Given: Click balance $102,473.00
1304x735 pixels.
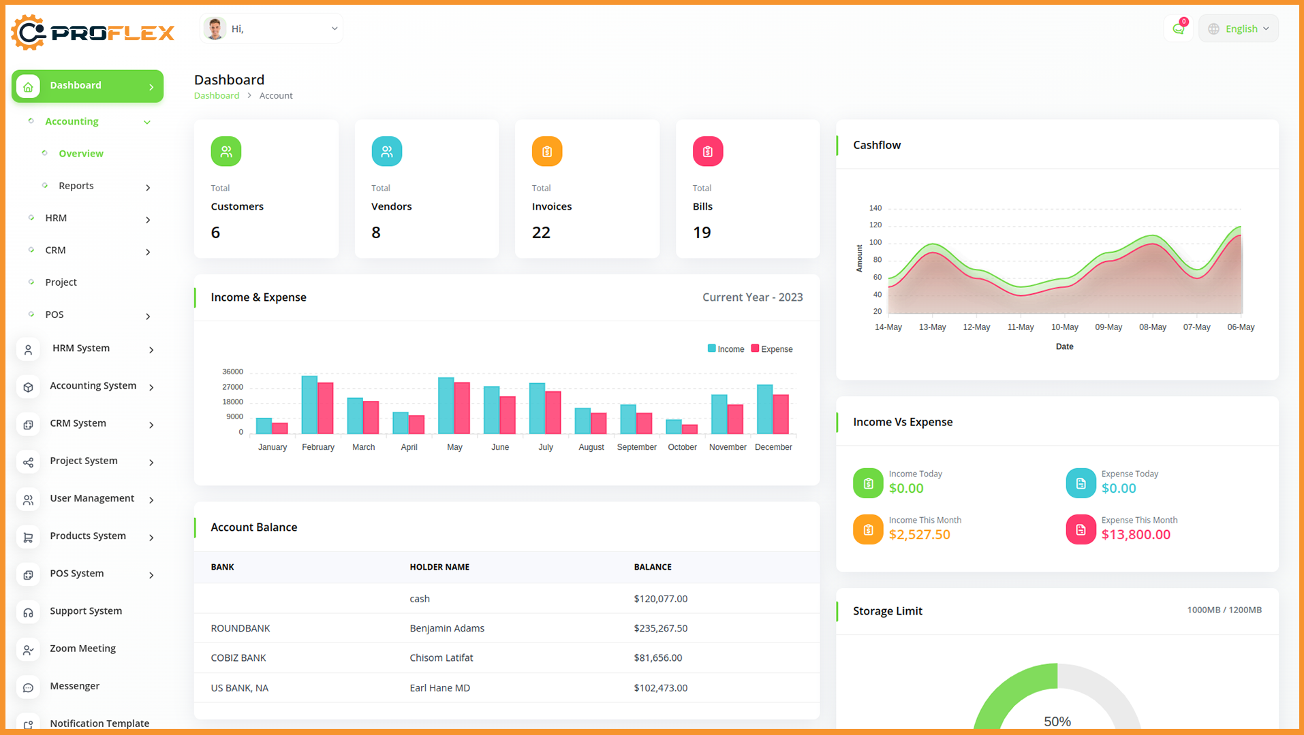Looking at the screenshot, I should click(661, 688).
